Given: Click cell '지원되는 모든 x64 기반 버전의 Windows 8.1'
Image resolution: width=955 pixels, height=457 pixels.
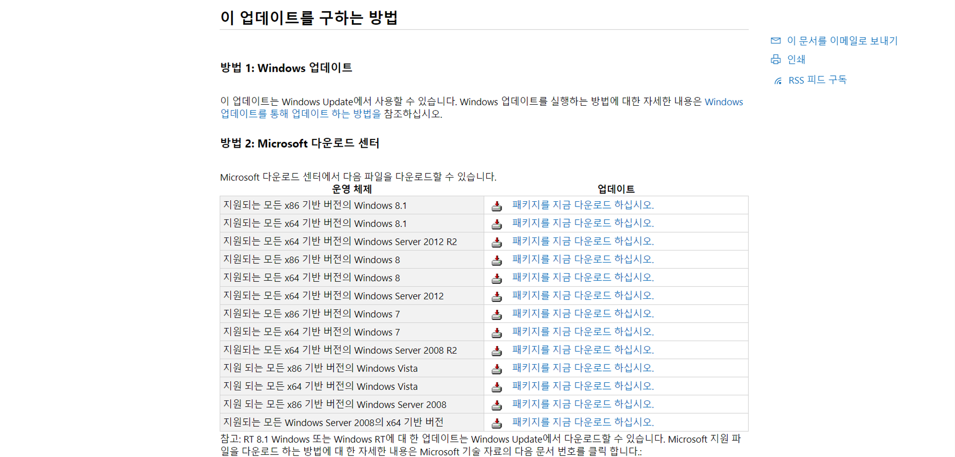Looking at the screenshot, I should tap(352, 223).
